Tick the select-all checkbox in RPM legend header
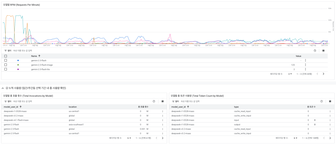 pyautogui.click(x=6, y=56)
